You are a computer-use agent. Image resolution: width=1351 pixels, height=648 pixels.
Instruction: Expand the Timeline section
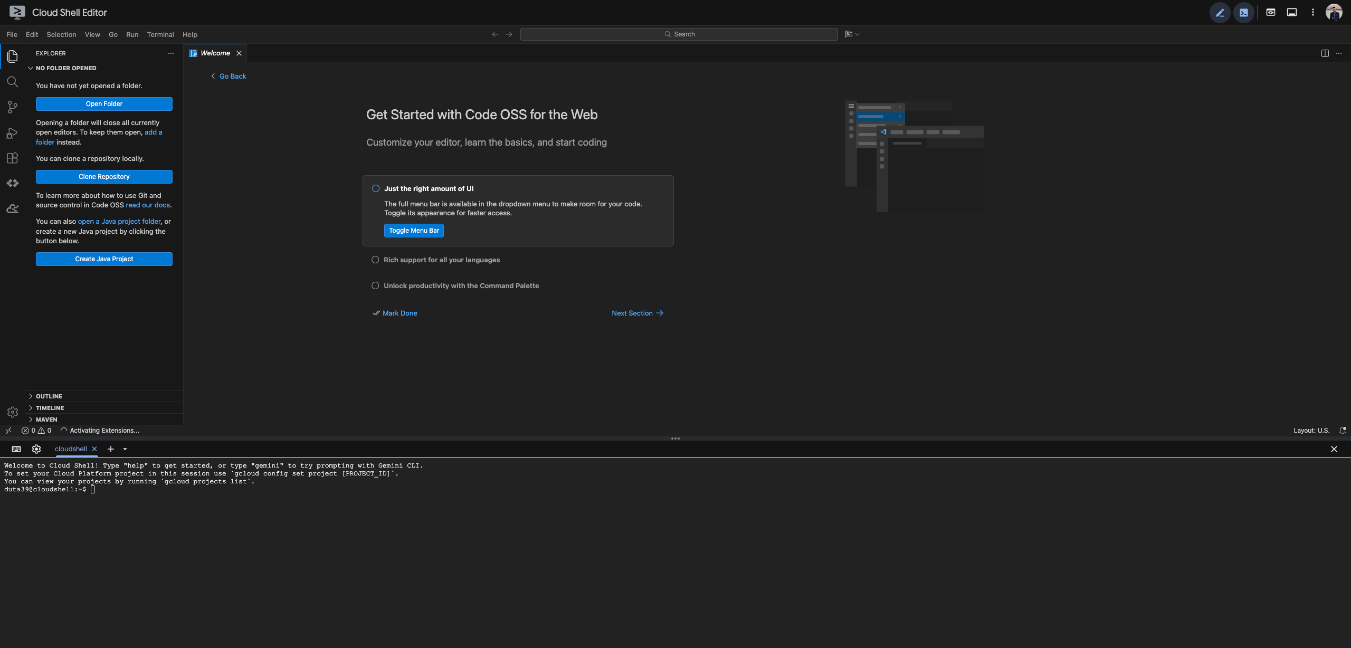click(x=104, y=408)
